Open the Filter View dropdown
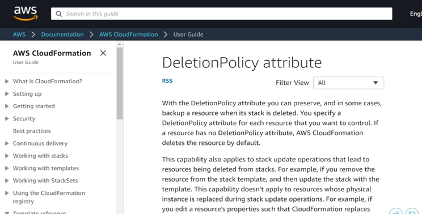This screenshot has height=214, width=422. point(348,83)
